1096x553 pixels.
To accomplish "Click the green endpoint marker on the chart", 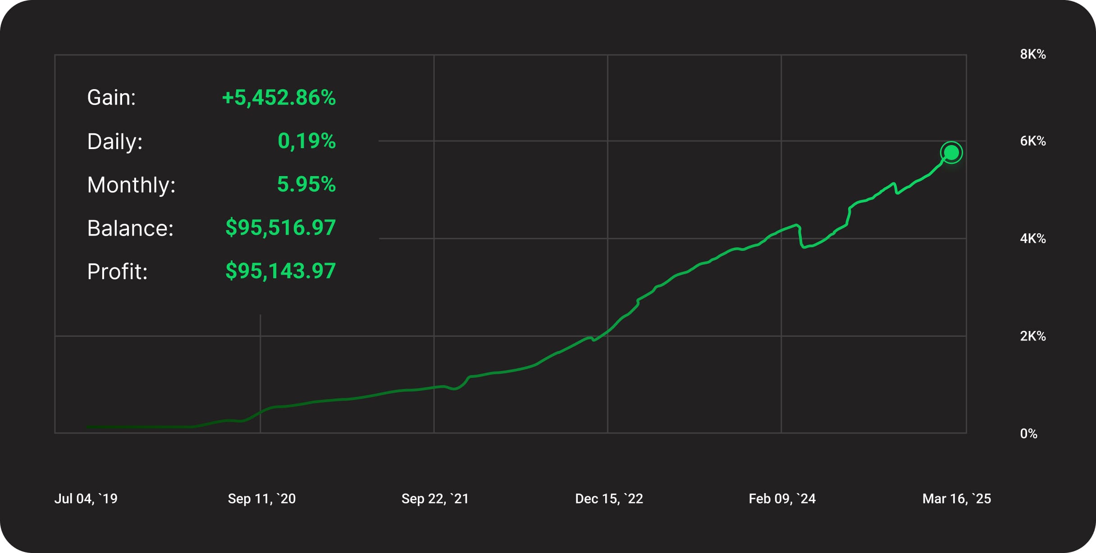I will (x=951, y=153).
